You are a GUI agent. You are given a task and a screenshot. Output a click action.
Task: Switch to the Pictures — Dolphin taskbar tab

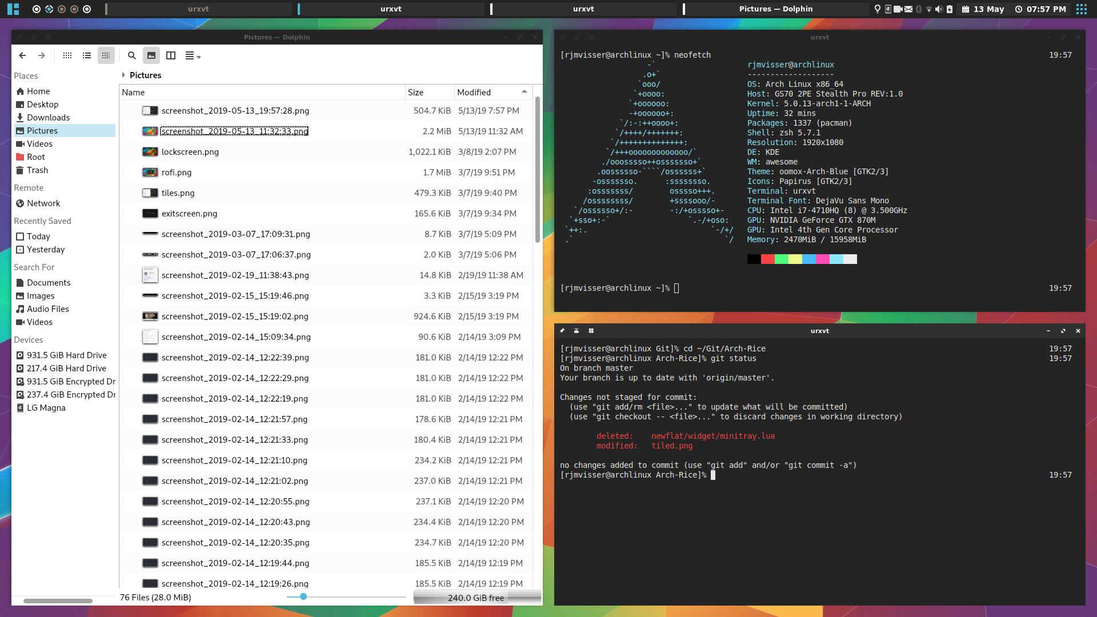click(x=775, y=9)
